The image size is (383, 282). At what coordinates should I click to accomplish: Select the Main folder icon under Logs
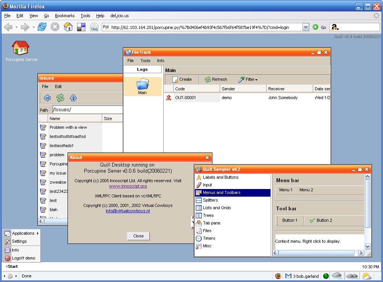tap(142, 87)
